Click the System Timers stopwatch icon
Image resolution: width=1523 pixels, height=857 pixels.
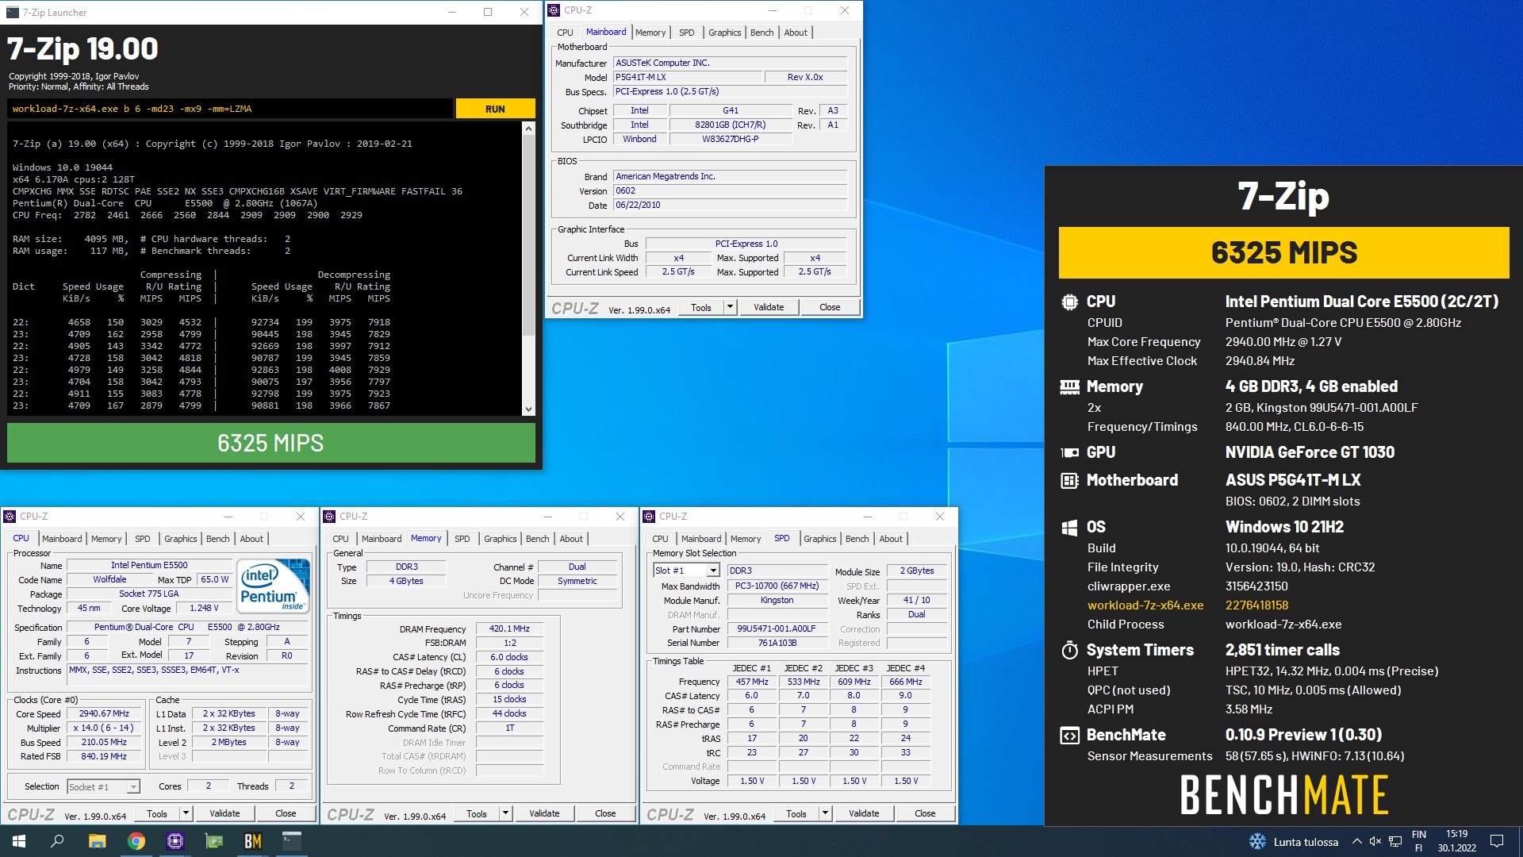1069,651
